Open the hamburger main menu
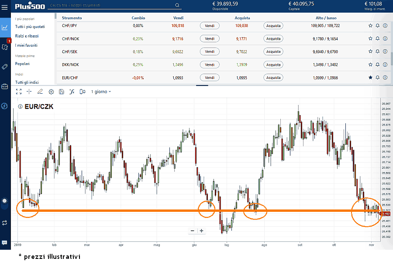Image resolution: width=393 pixels, height=265 pixels. (x=5, y=6)
